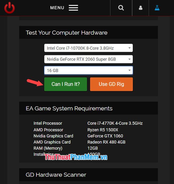This screenshot has width=174, height=184.
Task: Select the 12GB RAM requirement value
Action: 93,148
